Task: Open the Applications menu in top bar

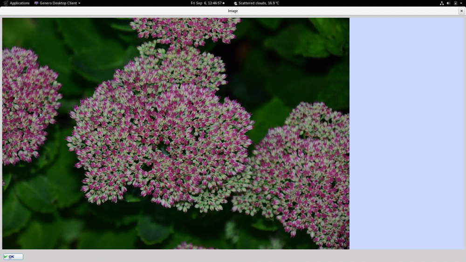Action: [20, 3]
